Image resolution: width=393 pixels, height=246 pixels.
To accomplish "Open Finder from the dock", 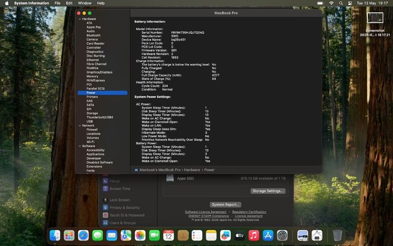I will (55, 236).
